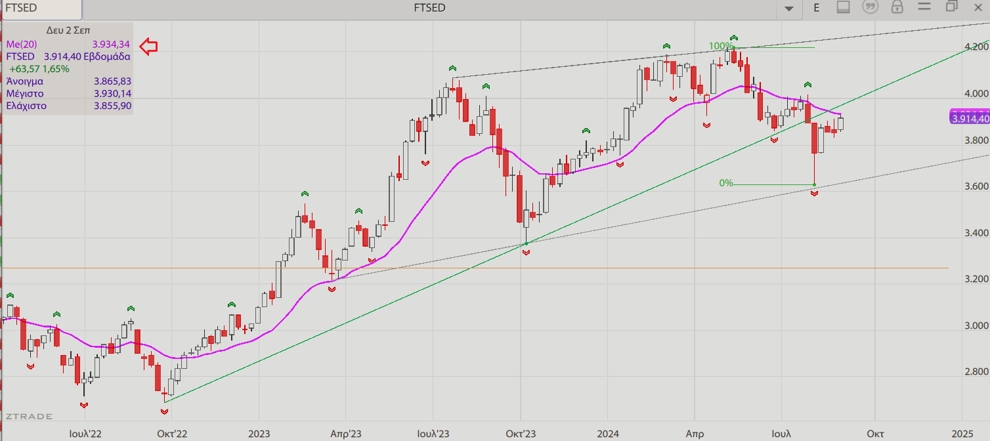
Task: Click the 0% Fibonacci level label
Action: point(726,183)
